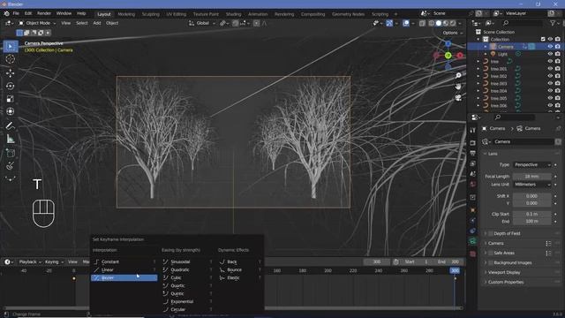Click the green Y axis gizmo circle

tap(448, 56)
